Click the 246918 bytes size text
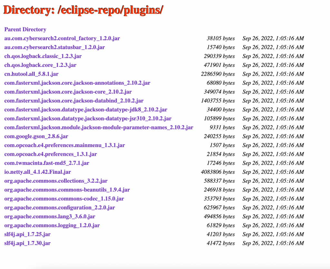Image resolution: width=330 pixels, height=269 pixels. pyautogui.click(x=219, y=190)
